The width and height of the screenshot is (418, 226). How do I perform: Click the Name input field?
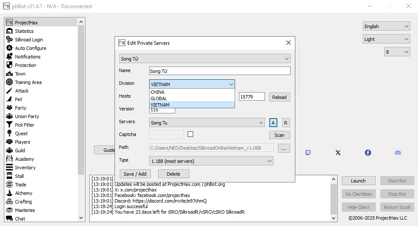pyautogui.click(x=220, y=71)
